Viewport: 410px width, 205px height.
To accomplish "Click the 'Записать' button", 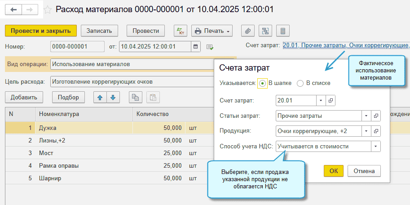I will (99, 31).
